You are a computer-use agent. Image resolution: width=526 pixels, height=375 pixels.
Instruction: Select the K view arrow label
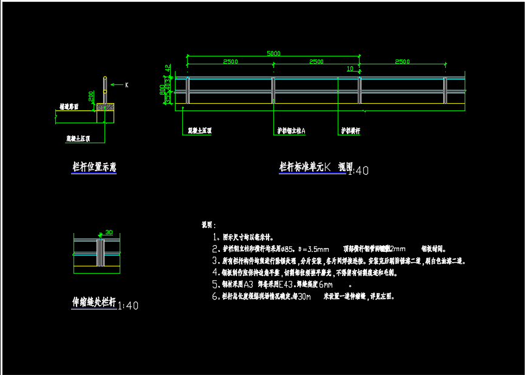point(127,85)
